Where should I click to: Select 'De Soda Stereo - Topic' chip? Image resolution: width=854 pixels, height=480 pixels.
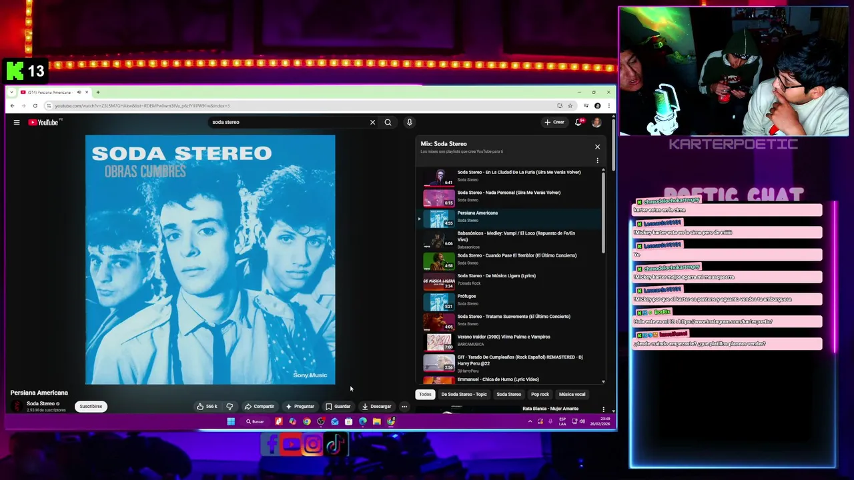pos(464,394)
